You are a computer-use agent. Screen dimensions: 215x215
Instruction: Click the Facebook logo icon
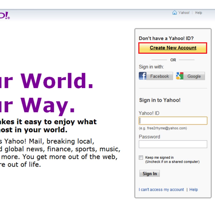143,76
